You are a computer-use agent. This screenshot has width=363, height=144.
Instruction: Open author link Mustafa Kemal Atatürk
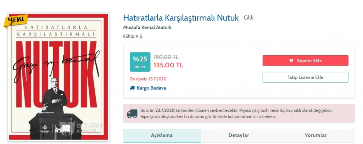147,28
